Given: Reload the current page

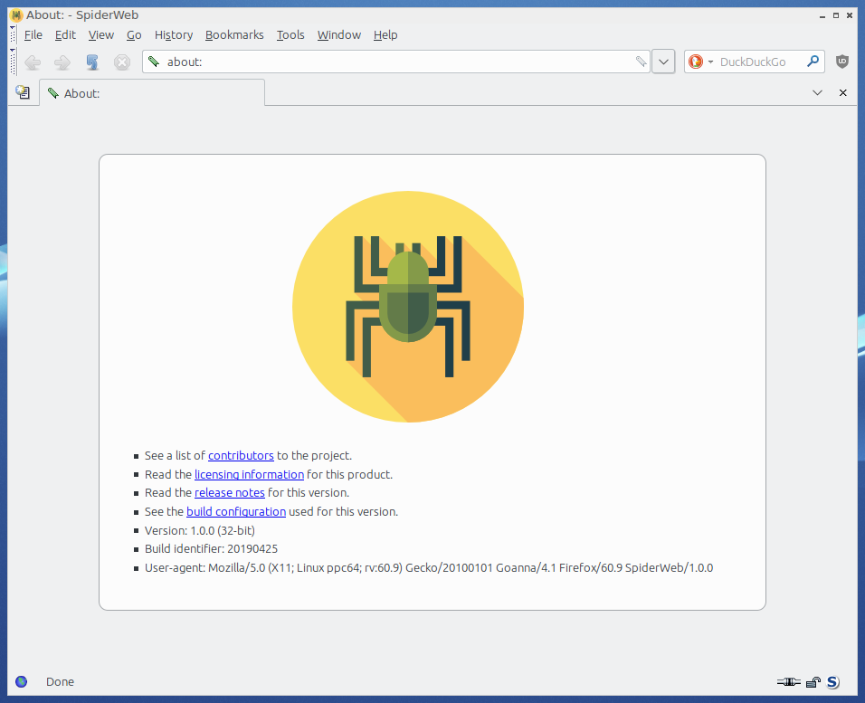Looking at the screenshot, I should tap(92, 62).
